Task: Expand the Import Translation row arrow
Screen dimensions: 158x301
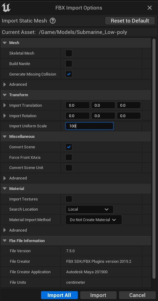Action: click(5, 105)
